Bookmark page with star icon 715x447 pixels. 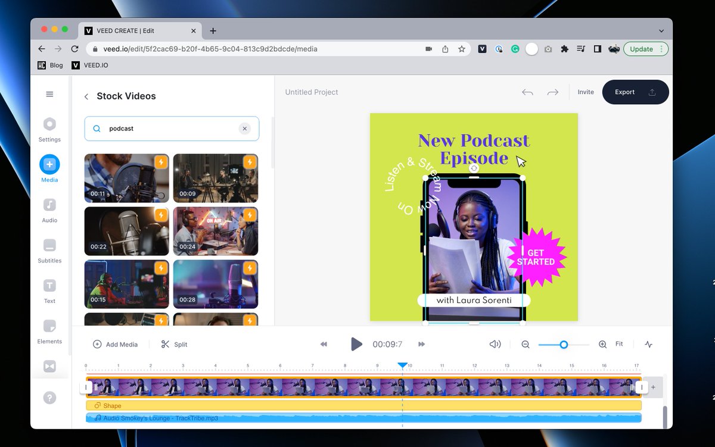(x=462, y=49)
